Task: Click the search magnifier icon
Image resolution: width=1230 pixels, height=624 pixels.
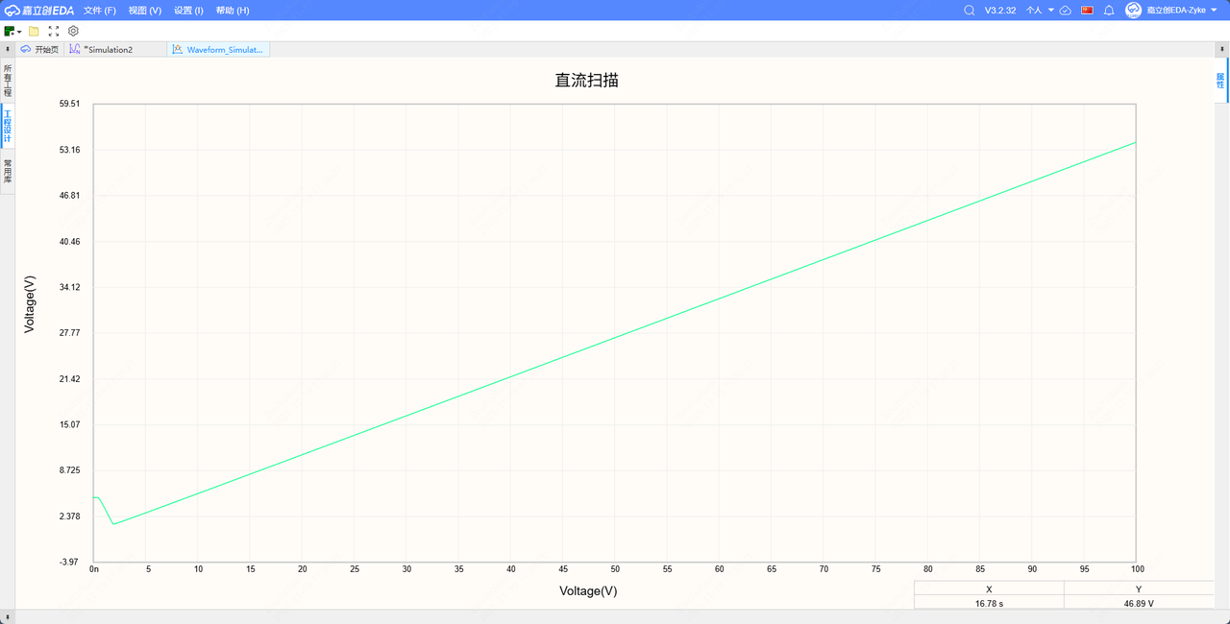Action: pyautogui.click(x=969, y=11)
